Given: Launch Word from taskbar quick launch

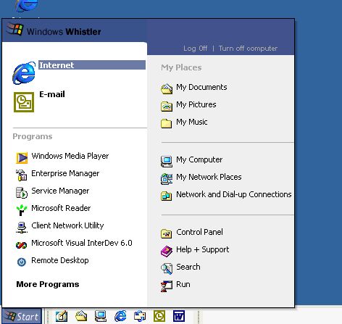Looking at the screenshot, I should (x=179, y=316).
